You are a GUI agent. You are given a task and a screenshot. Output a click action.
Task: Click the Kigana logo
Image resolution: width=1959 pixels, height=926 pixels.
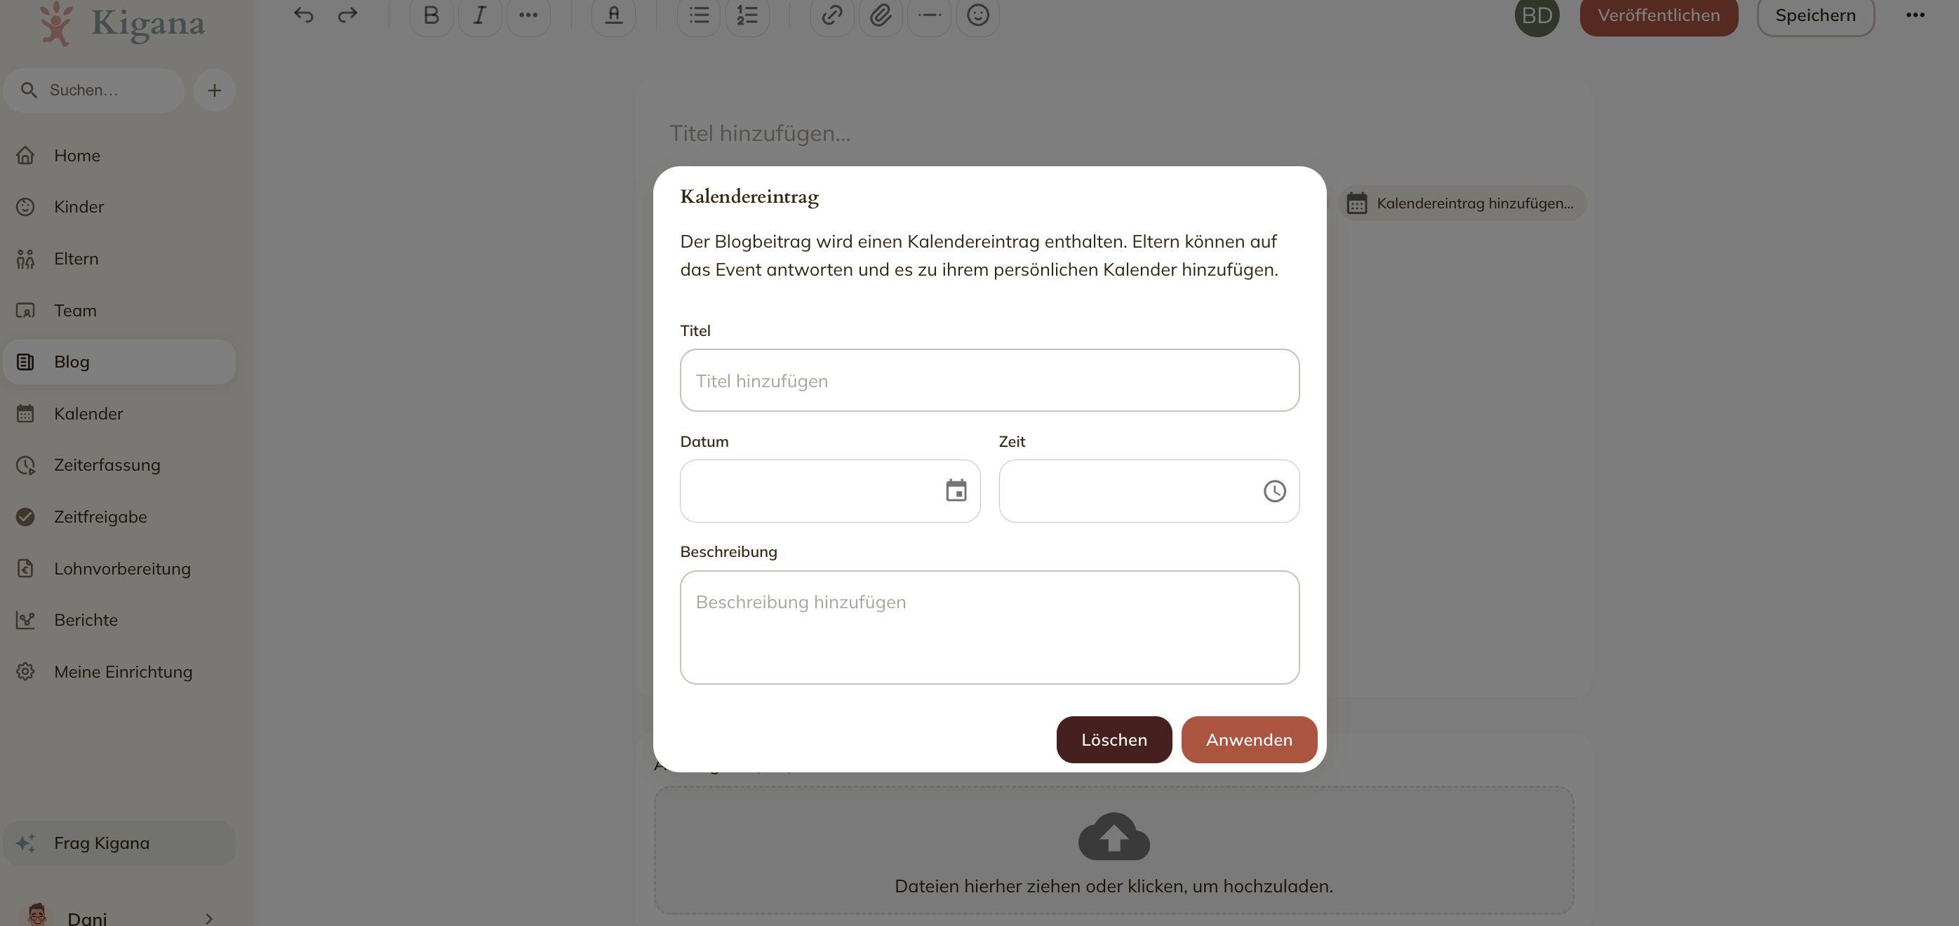[121, 24]
